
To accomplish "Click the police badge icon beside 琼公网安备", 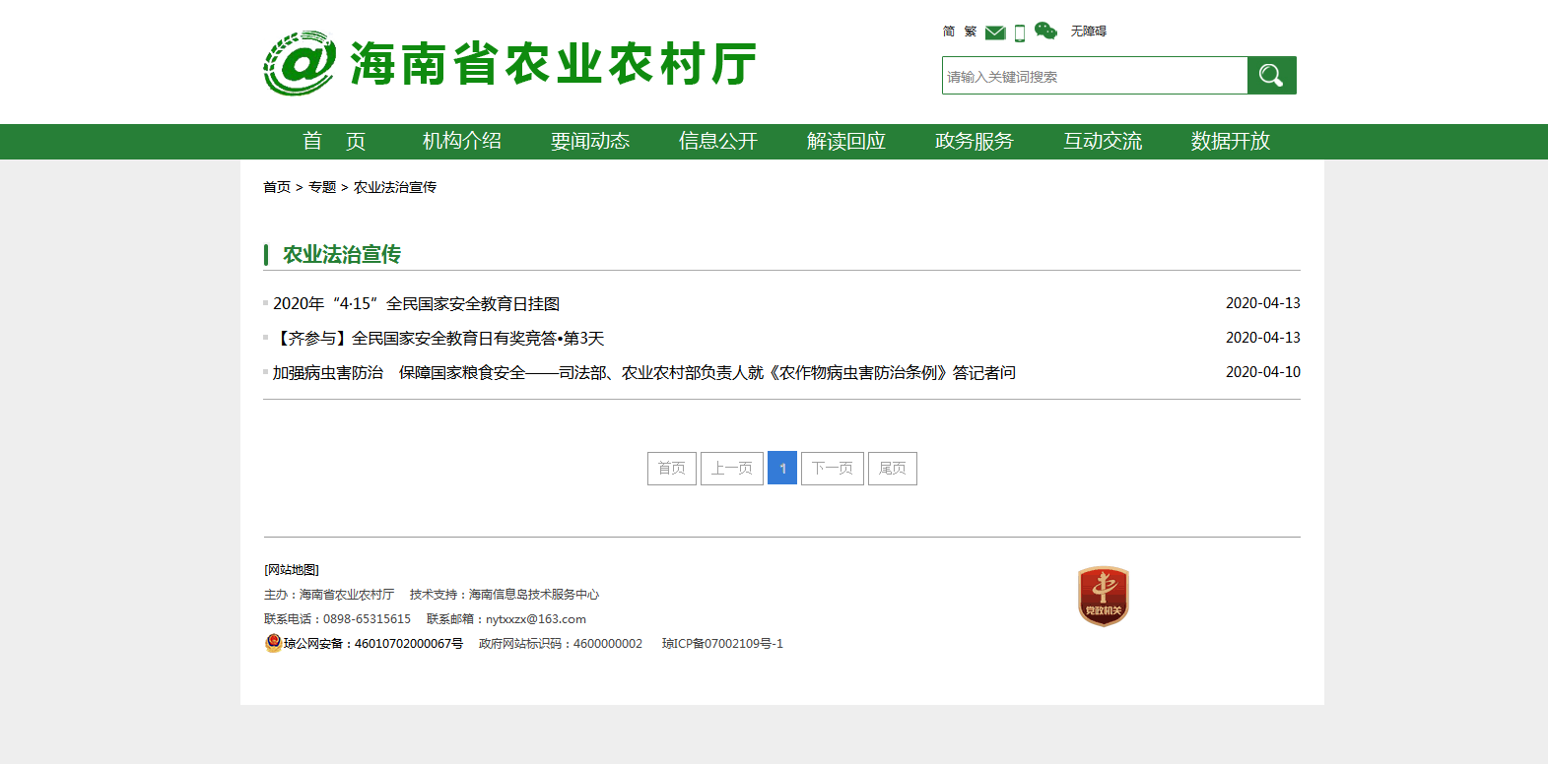I will coord(273,643).
